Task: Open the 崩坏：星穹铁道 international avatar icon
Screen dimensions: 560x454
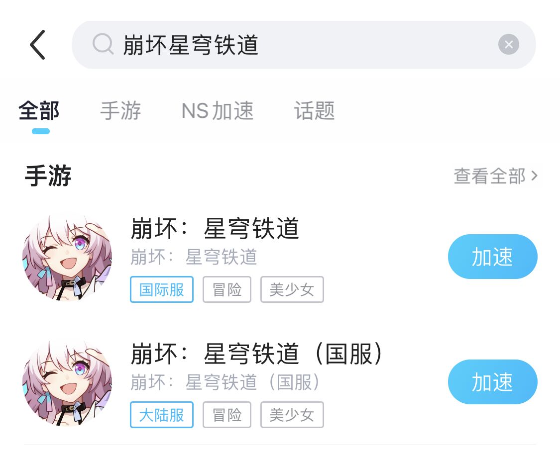Action: (x=67, y=258)
